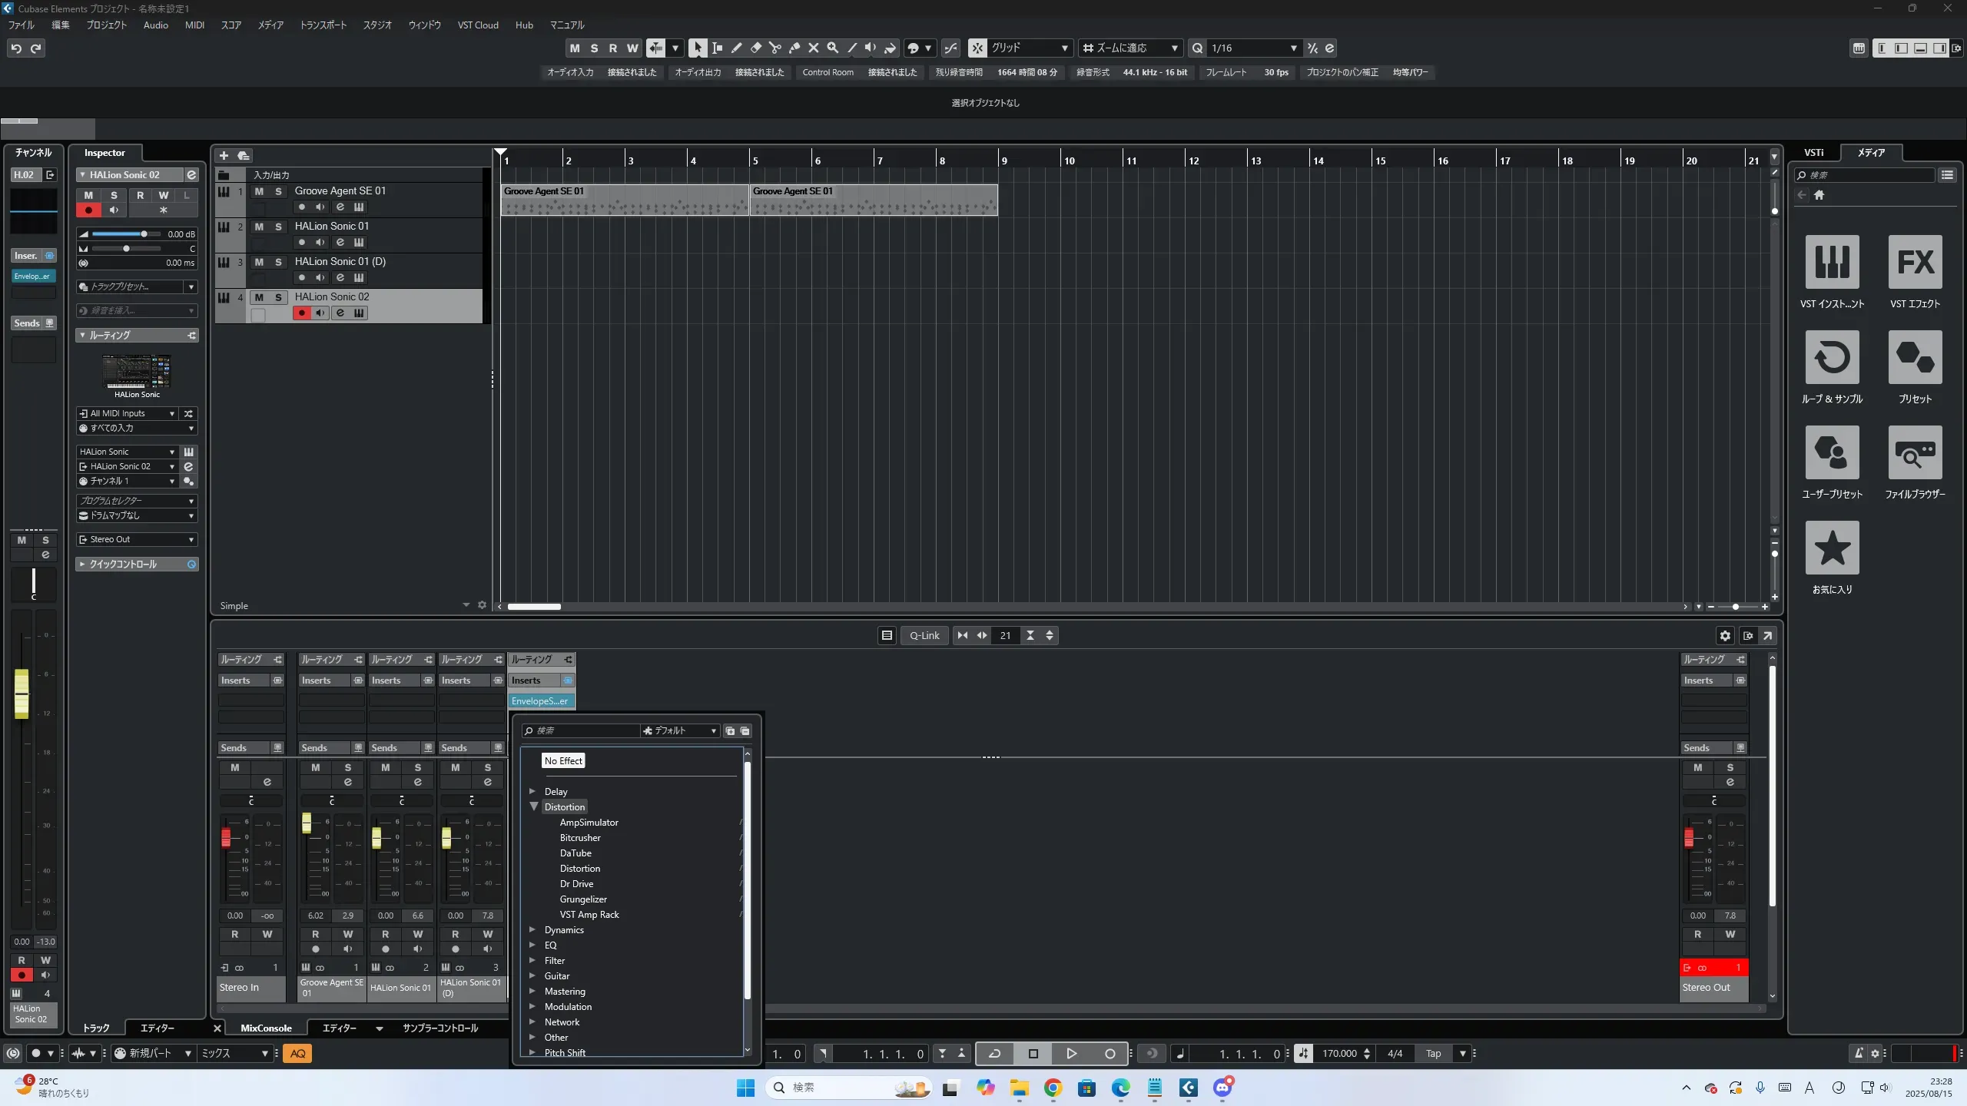Choose No Effect in plugin list

point(563,760)
